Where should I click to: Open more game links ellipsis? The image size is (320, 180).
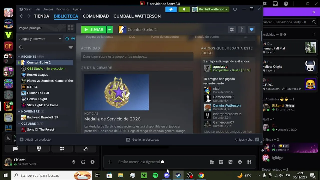click(245, 37)
